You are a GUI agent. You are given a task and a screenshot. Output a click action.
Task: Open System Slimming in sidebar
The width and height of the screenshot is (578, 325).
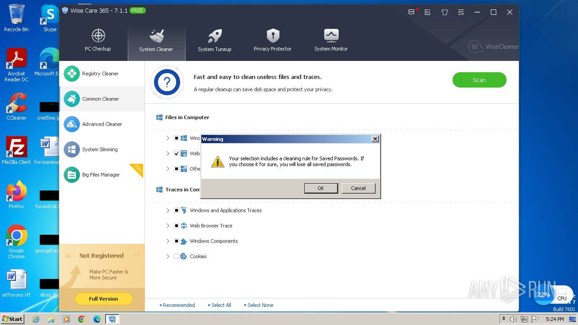click(102, 149)
